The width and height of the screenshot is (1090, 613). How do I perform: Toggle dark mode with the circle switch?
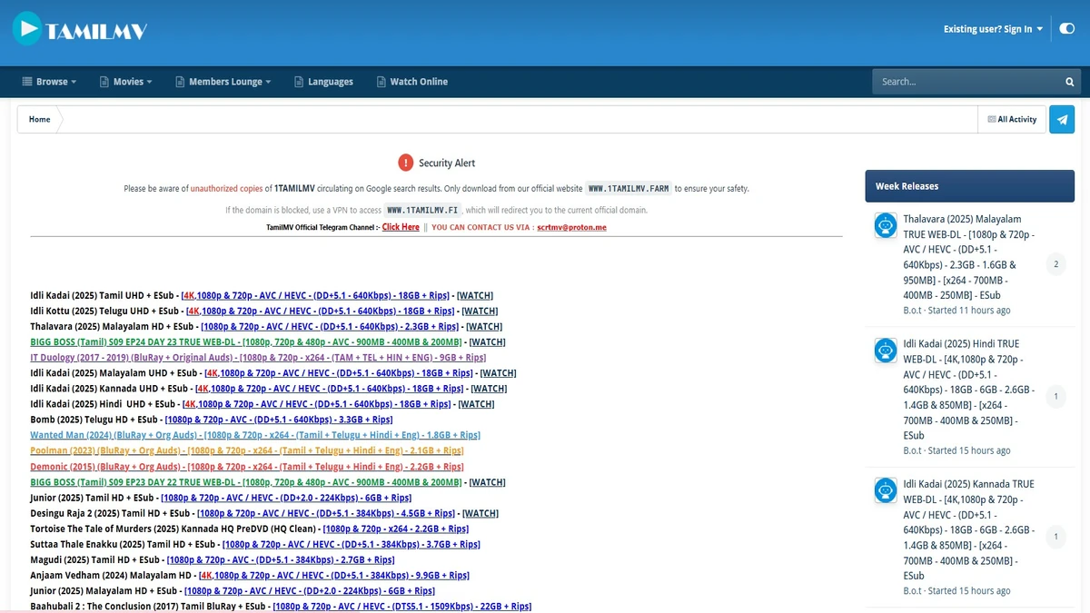(x=1066, y=28)
